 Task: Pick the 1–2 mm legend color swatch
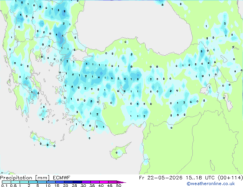(x=24, y=182)
